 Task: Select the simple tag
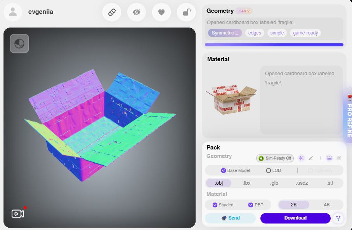click(277, 33)
